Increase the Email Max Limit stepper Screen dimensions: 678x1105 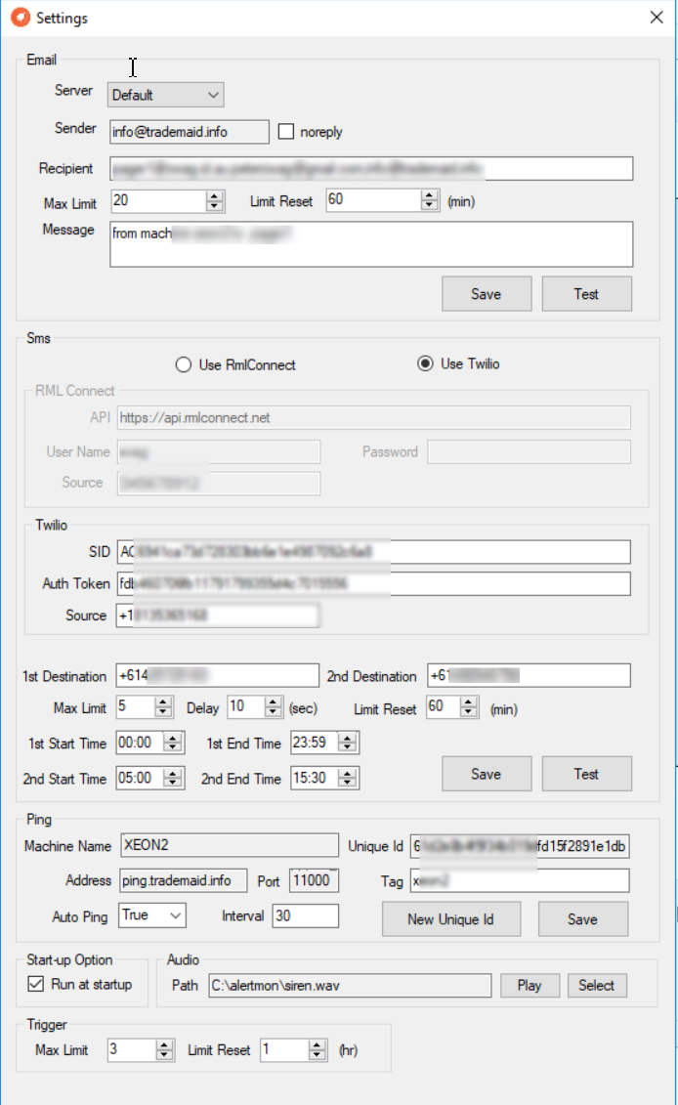tap(215, 196)
